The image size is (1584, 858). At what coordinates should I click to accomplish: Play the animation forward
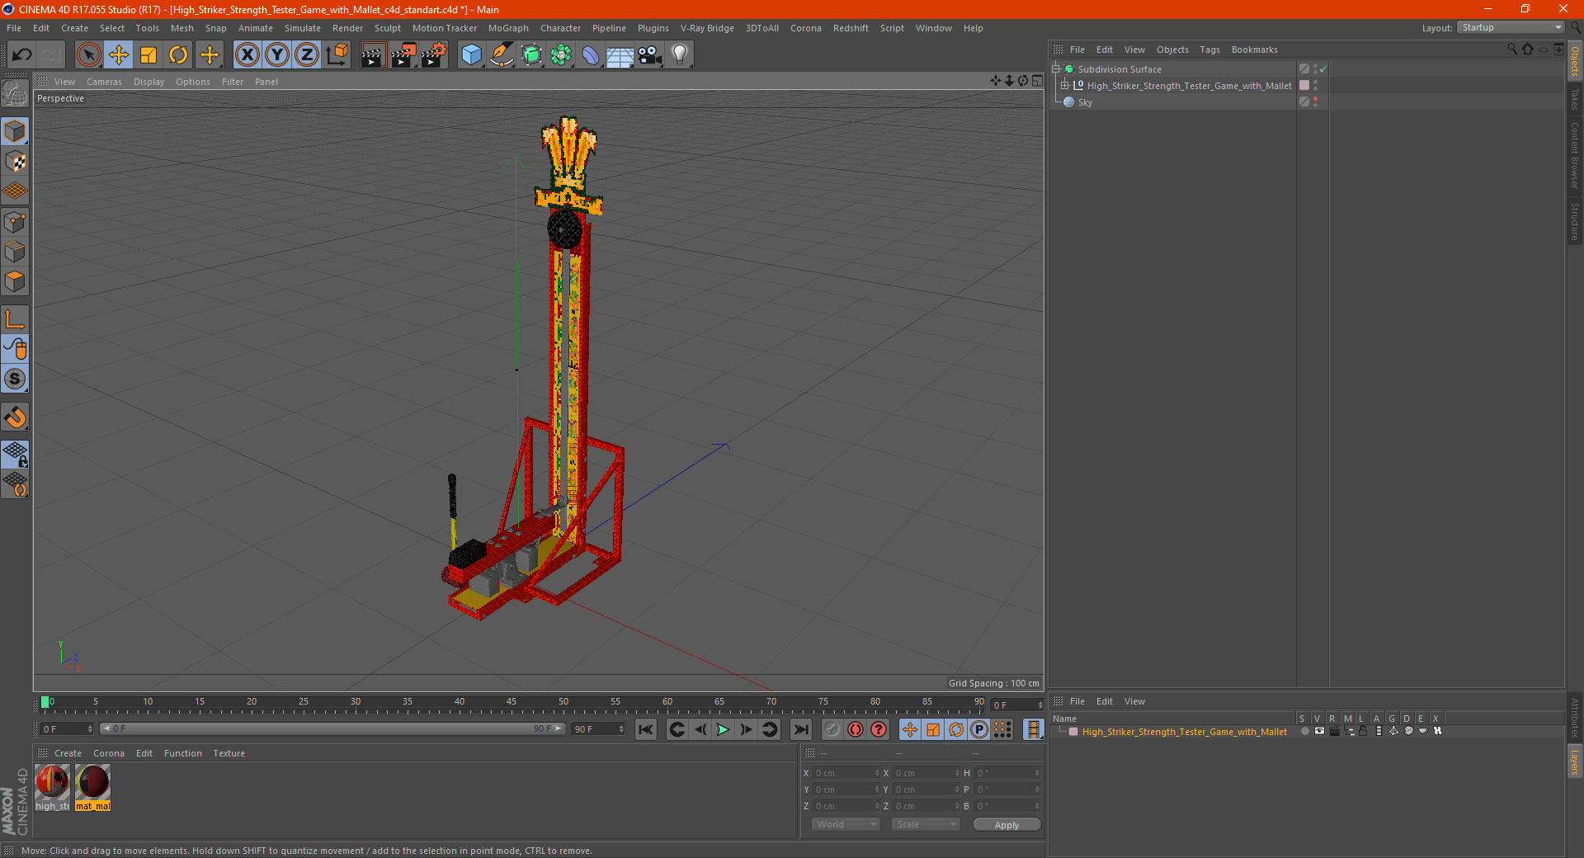723,729
